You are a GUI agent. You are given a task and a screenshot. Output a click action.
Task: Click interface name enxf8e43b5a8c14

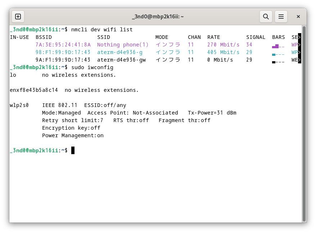click(34, 90)
